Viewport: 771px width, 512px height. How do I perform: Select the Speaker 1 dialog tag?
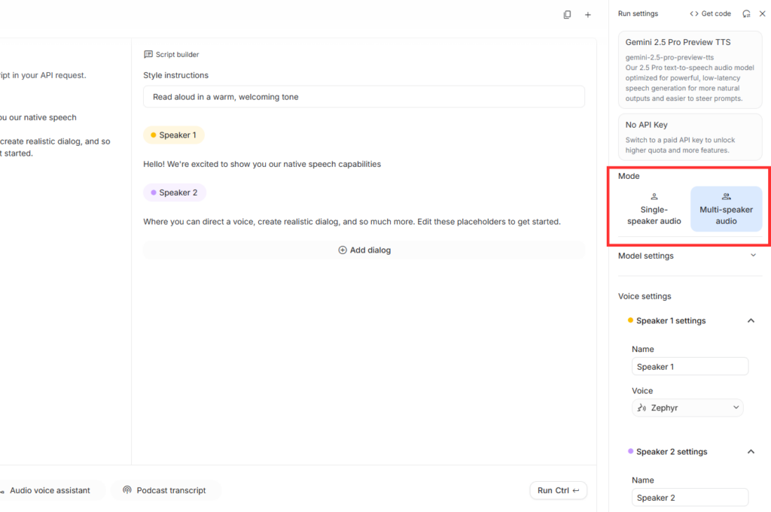(x=174, y=135)
